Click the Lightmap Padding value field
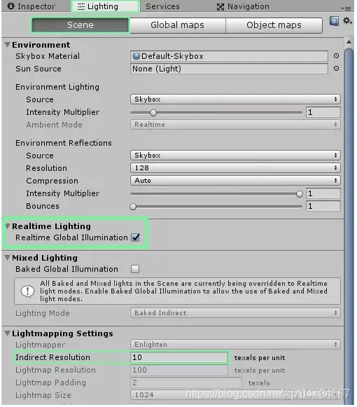 click(186, 382)
